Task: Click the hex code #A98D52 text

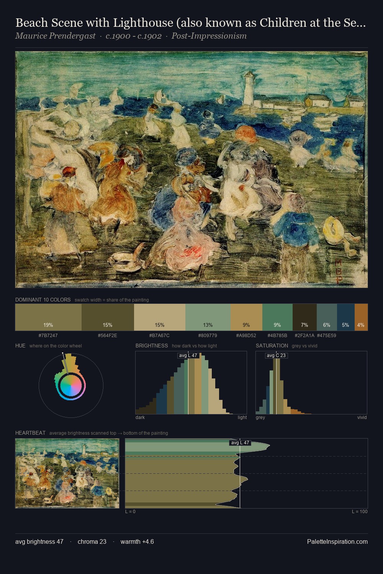Action: [246, 336]
